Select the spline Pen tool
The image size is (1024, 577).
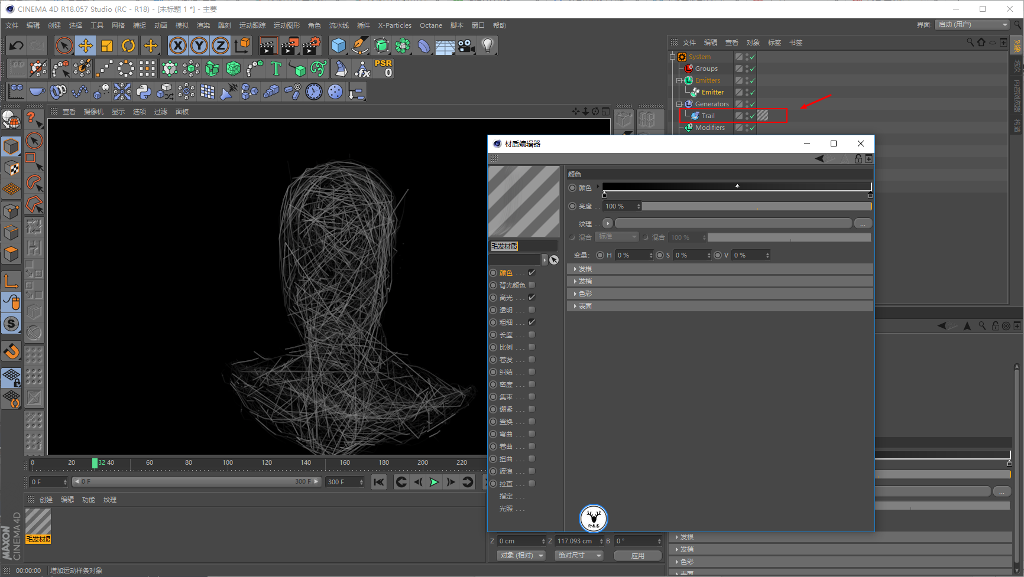pos(359,45)
